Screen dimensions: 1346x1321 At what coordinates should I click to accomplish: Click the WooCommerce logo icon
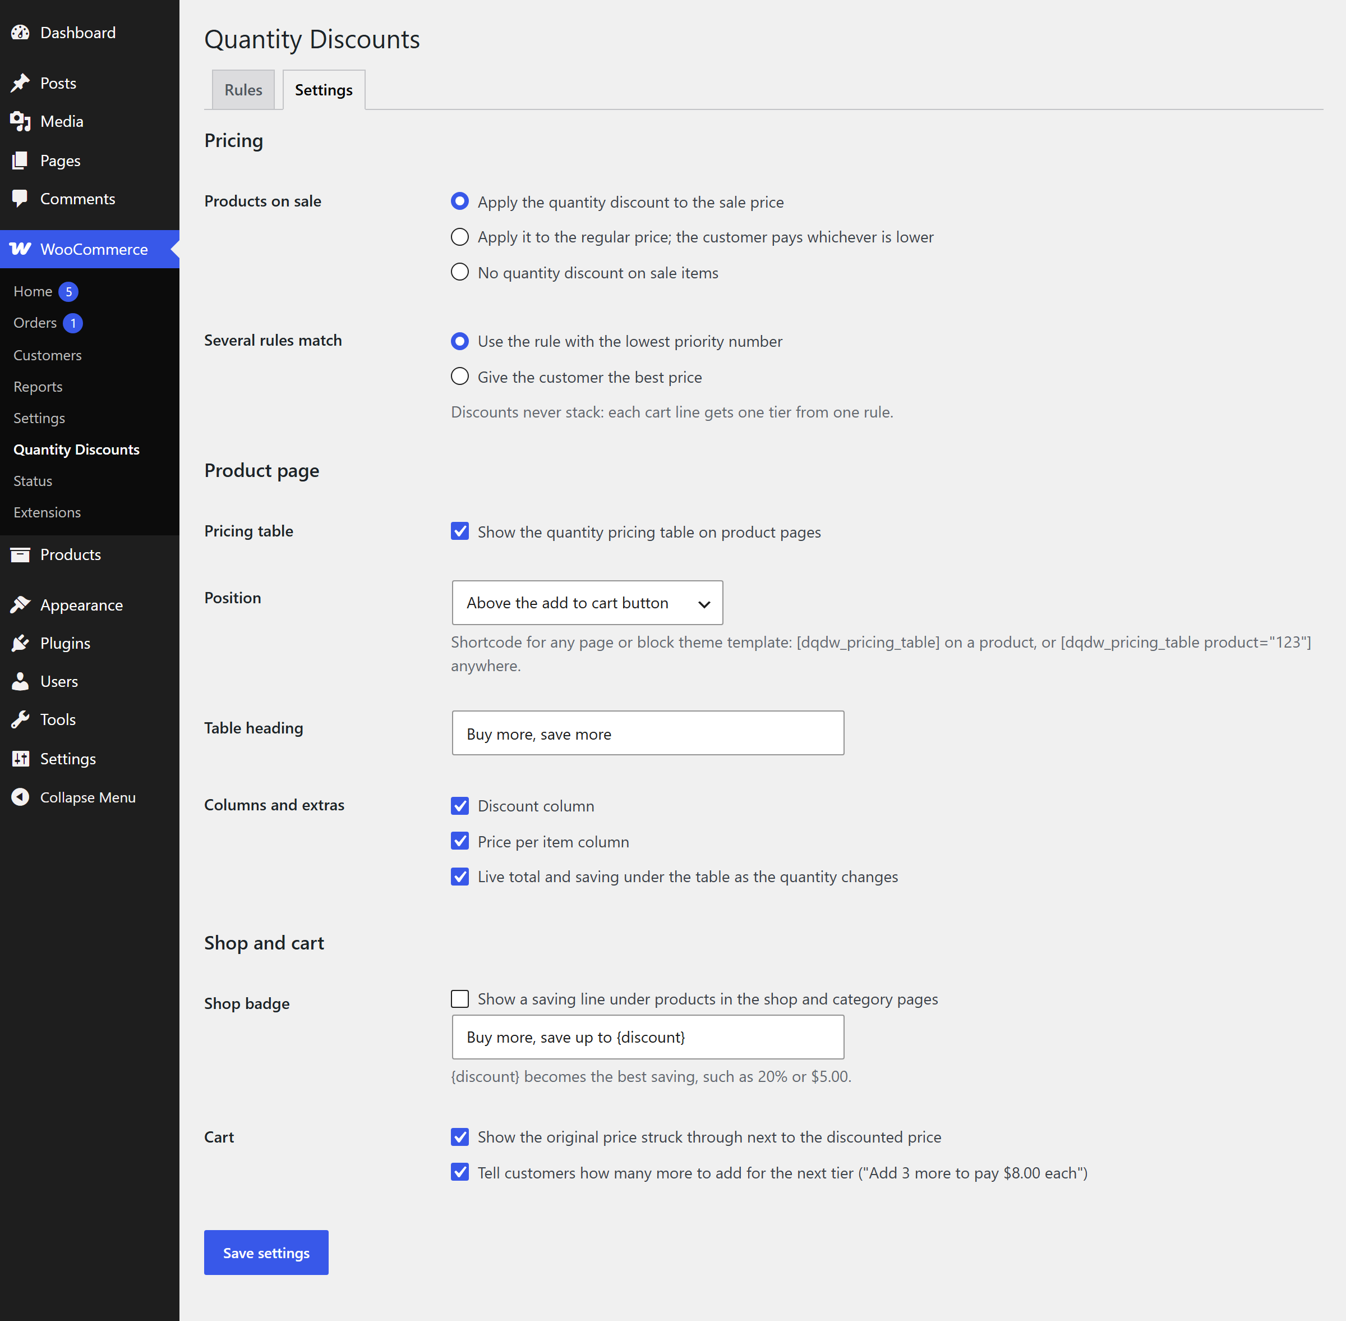[x=20, y=249]
